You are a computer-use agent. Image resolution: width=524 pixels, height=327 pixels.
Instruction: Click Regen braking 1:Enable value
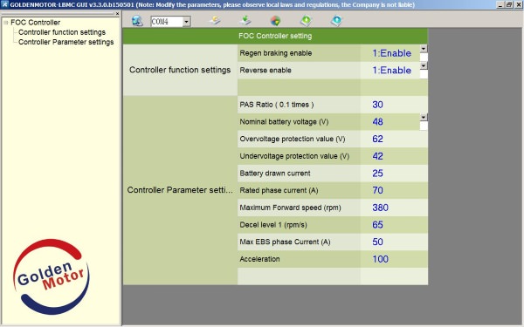coord(391,53)
